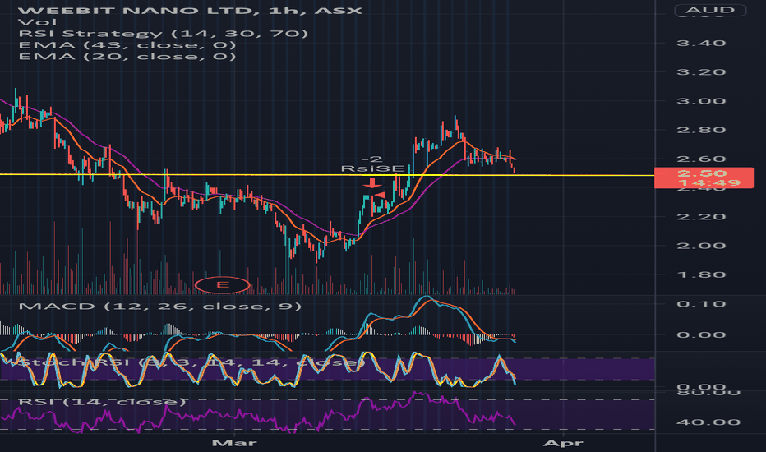Click the Vol indicator label

tap(37, 22)
